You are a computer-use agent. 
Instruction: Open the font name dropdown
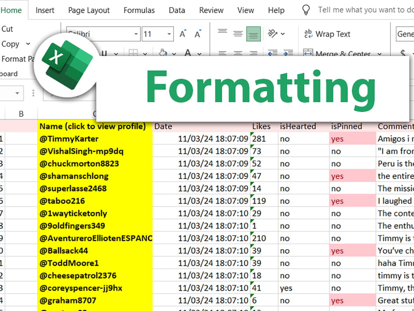coord(136,34)
